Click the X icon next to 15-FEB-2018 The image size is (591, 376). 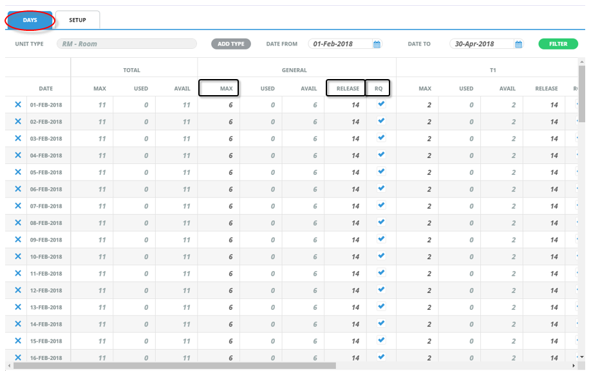tap(18, 341)
